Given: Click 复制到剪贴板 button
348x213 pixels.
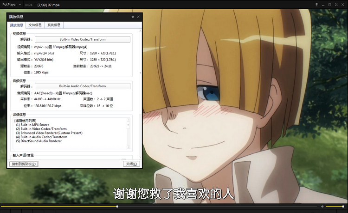Looking at the screenshot, I should (x=23, y=164).
